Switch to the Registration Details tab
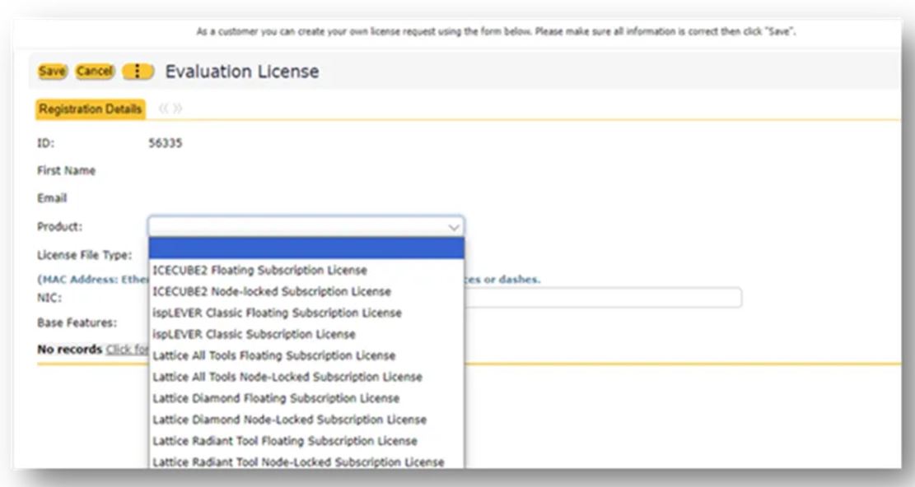915x487 pixels. (x=91, y=109)
